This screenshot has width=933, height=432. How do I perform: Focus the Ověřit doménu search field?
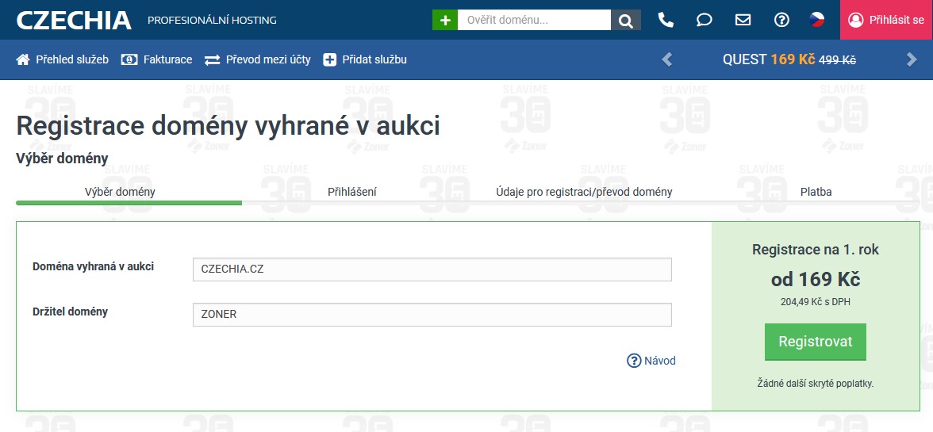click(x=534, y=20)
